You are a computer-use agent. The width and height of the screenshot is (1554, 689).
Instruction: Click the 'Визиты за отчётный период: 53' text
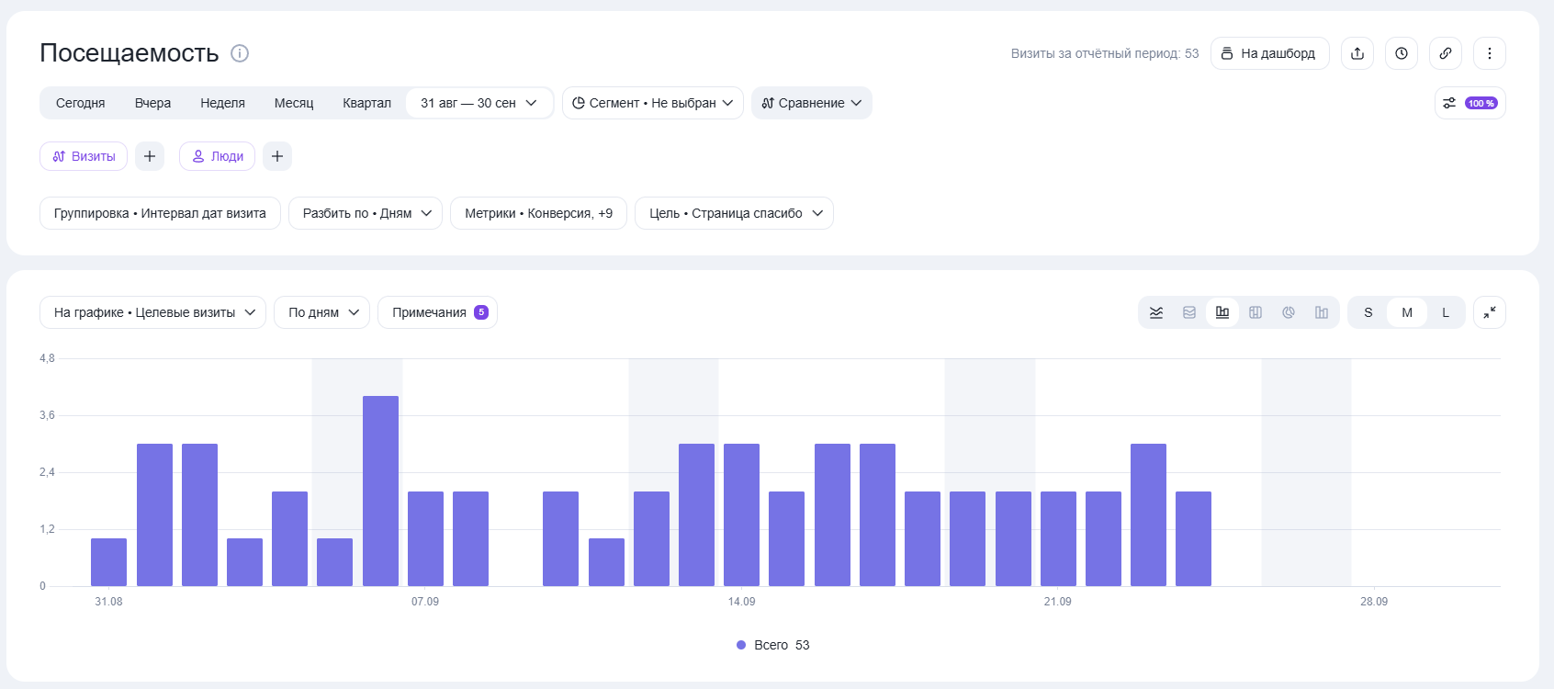click(1105, 53)
